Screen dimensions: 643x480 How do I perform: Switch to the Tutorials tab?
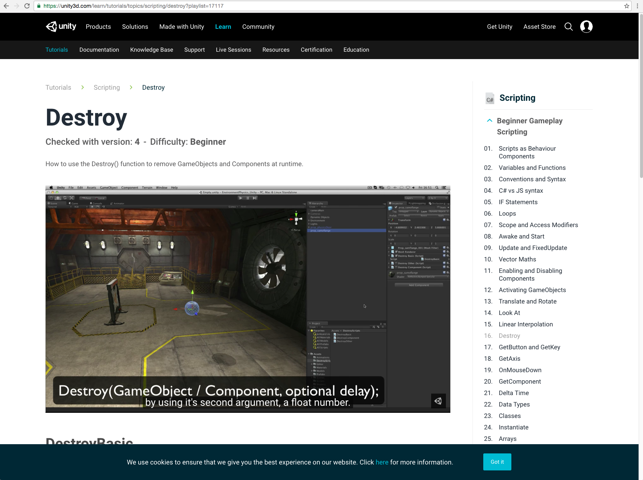[x=57, y=50]
